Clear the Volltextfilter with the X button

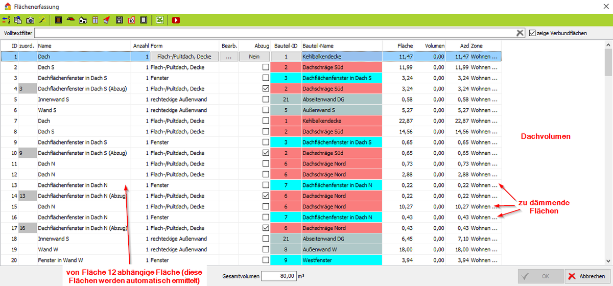pyautogui.click(x=520, y=33)
